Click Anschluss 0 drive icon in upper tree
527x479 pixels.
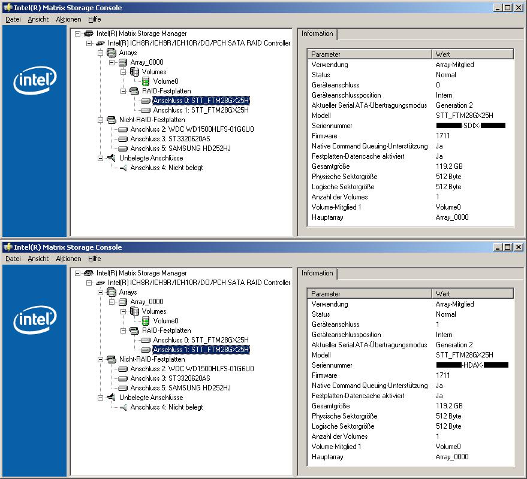point(146,101)
